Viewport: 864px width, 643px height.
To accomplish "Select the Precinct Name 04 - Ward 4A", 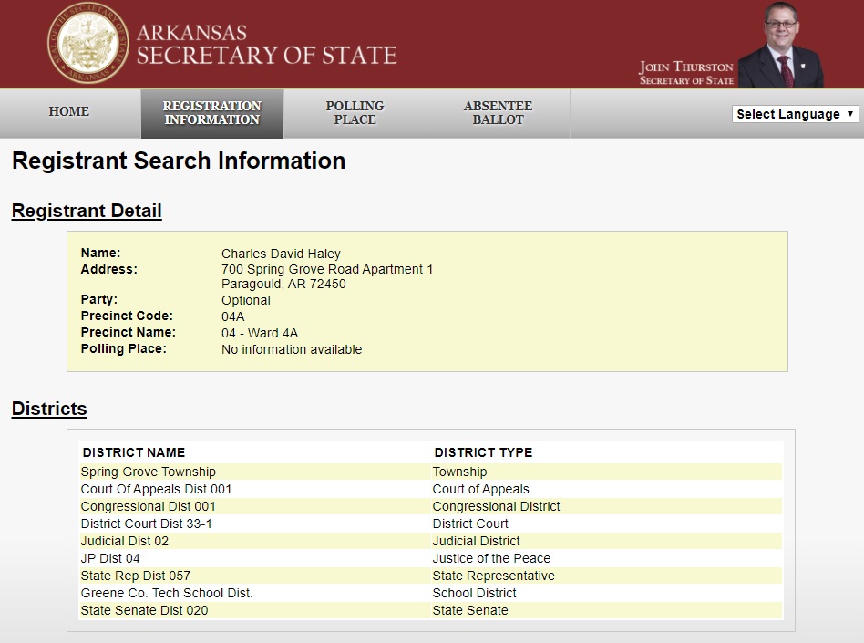I will click(260, 333).
